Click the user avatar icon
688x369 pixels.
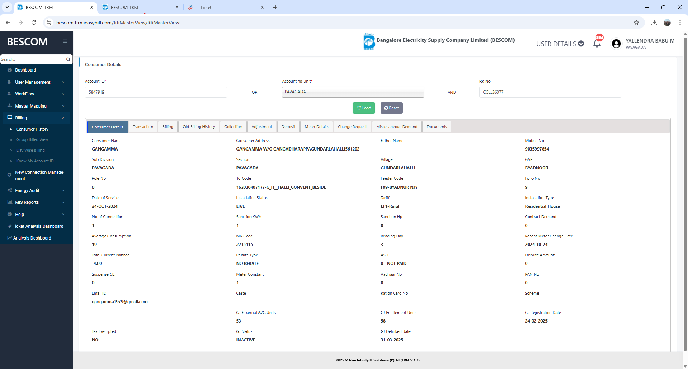[616, 44]
